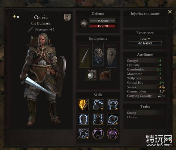Click the 59% armor defence badge
This screenshot has height=150, width=176.
point(84,23)
